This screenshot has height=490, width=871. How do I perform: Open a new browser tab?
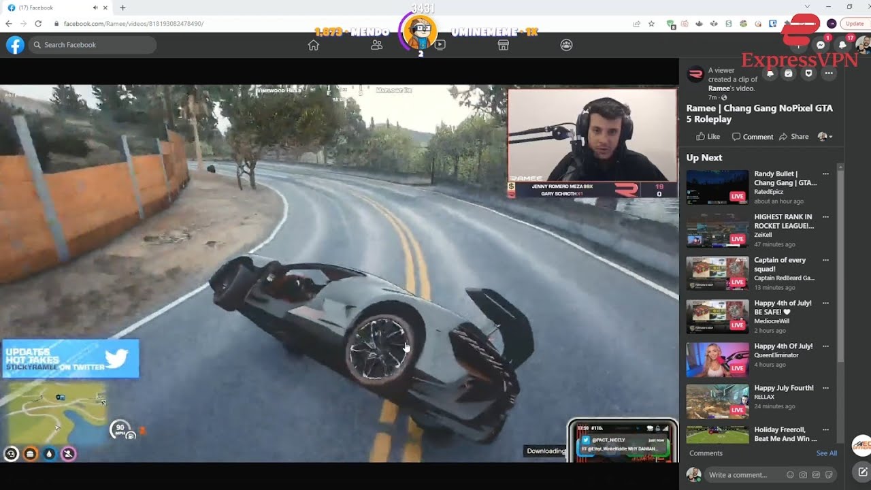pyautogui.click(x=122, y=7)
